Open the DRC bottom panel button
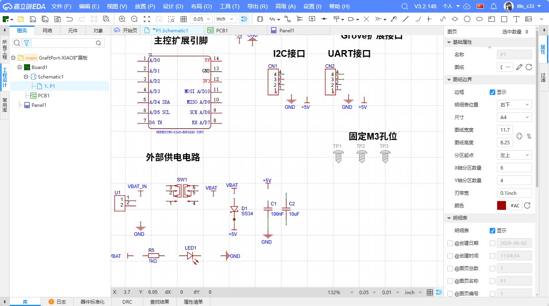 tap(127, 302)
